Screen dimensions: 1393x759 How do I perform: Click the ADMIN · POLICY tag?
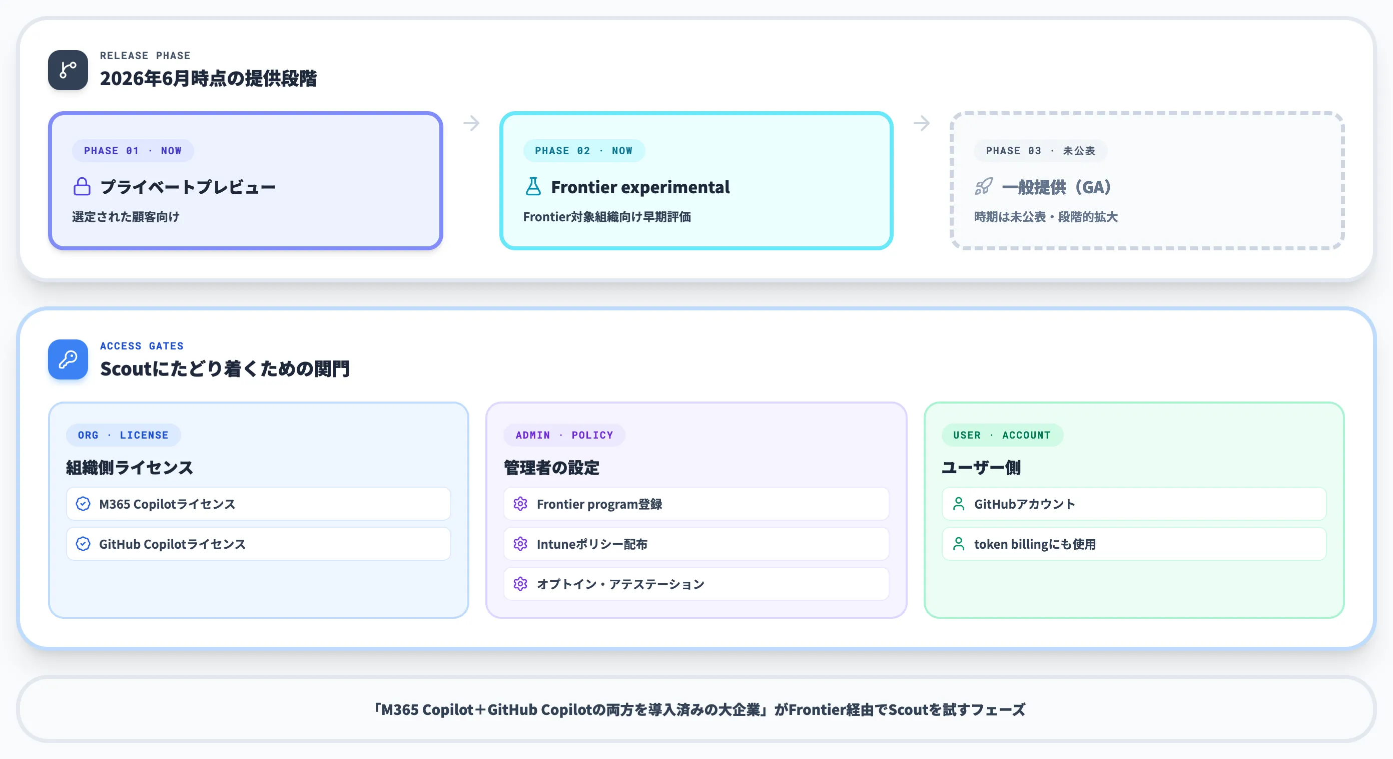pos(564,435)
